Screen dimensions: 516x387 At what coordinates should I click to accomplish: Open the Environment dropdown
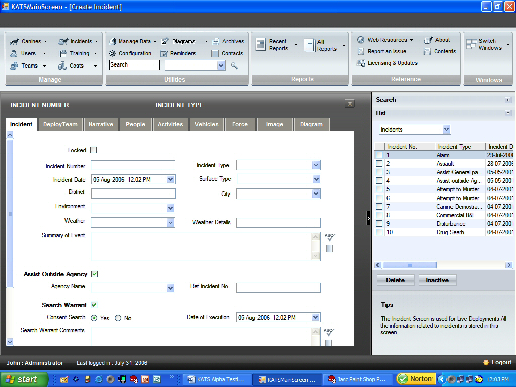pyautogui.click(x=170, y=208)
